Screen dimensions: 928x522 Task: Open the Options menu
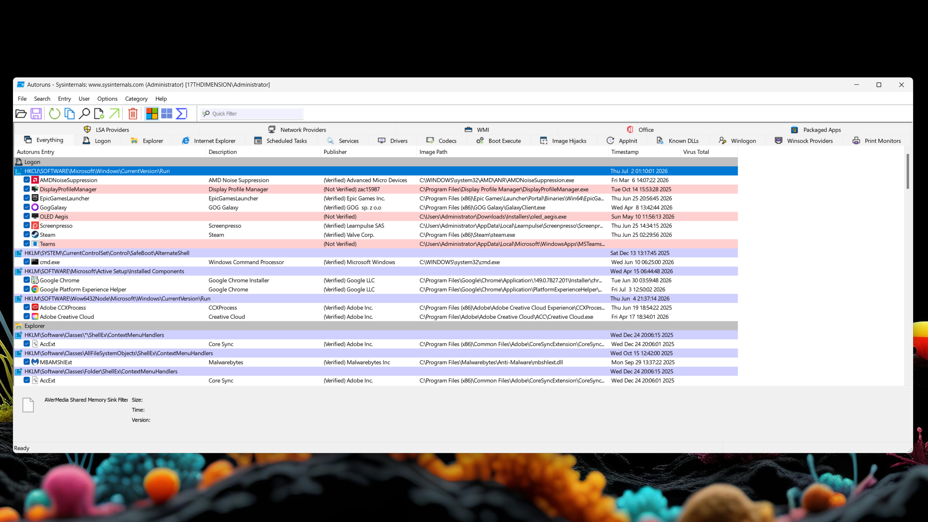coord(107,99)
